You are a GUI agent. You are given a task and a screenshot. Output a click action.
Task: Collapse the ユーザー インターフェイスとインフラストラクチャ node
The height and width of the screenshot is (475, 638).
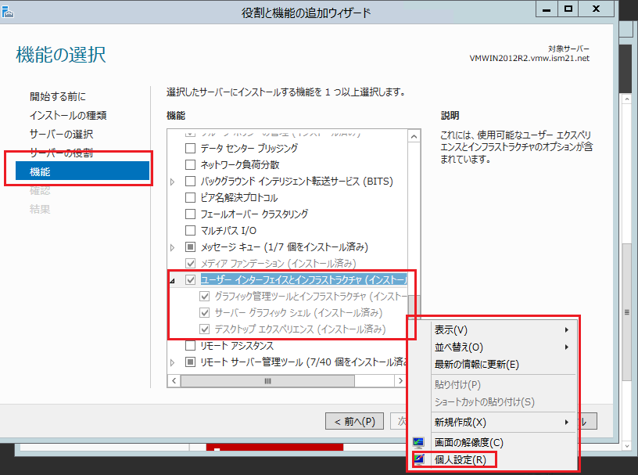click(174, 280)
